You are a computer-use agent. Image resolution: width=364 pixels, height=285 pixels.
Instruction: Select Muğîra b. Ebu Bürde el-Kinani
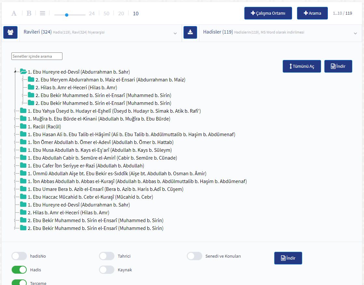(x=99, y=119)
